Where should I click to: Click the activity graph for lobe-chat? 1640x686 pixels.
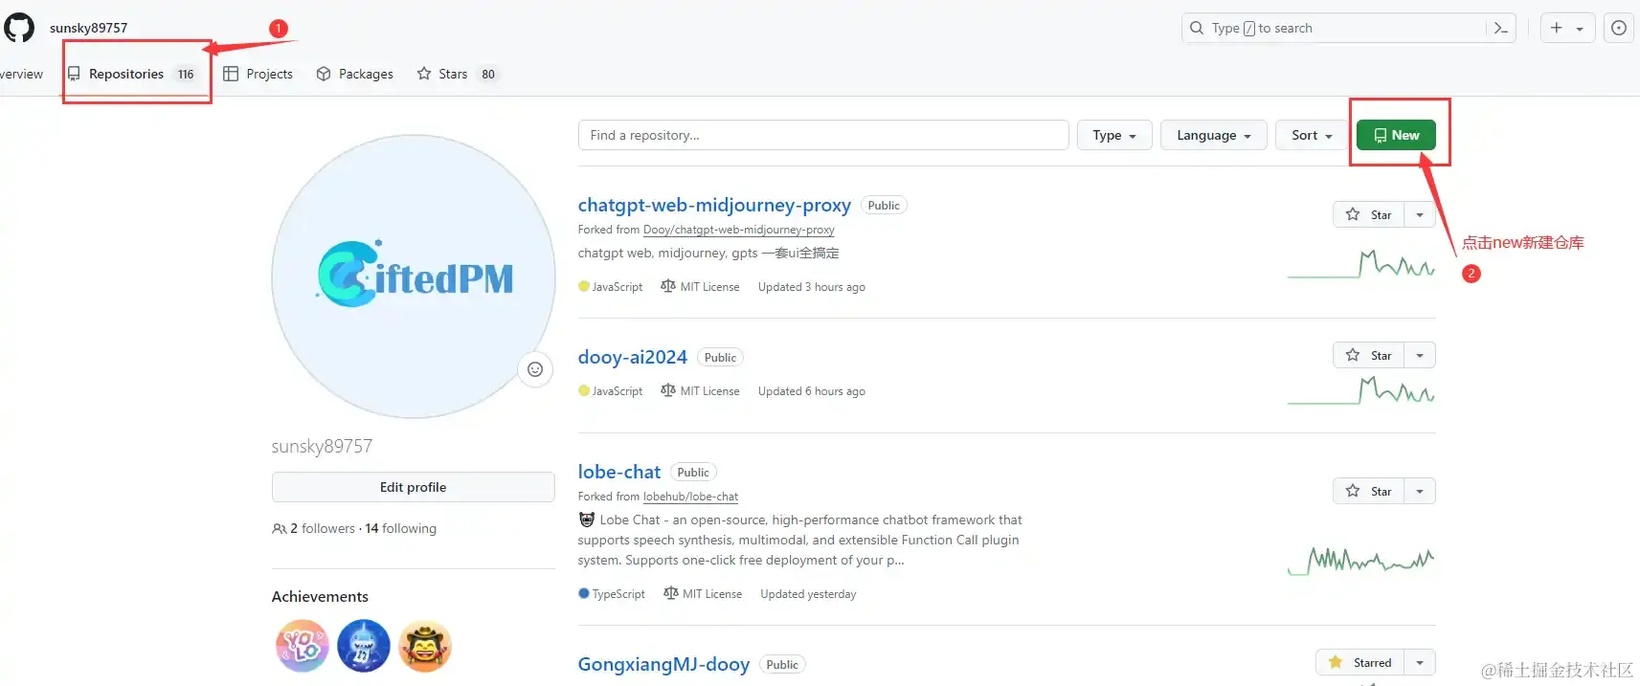(1361, 561)
